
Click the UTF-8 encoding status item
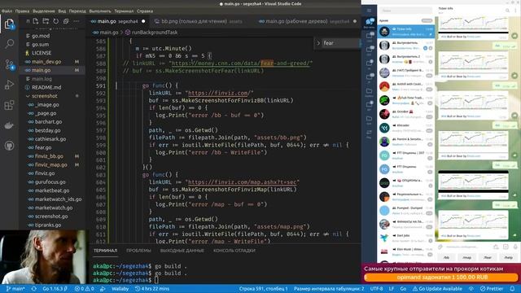click(x=376, y=289)
